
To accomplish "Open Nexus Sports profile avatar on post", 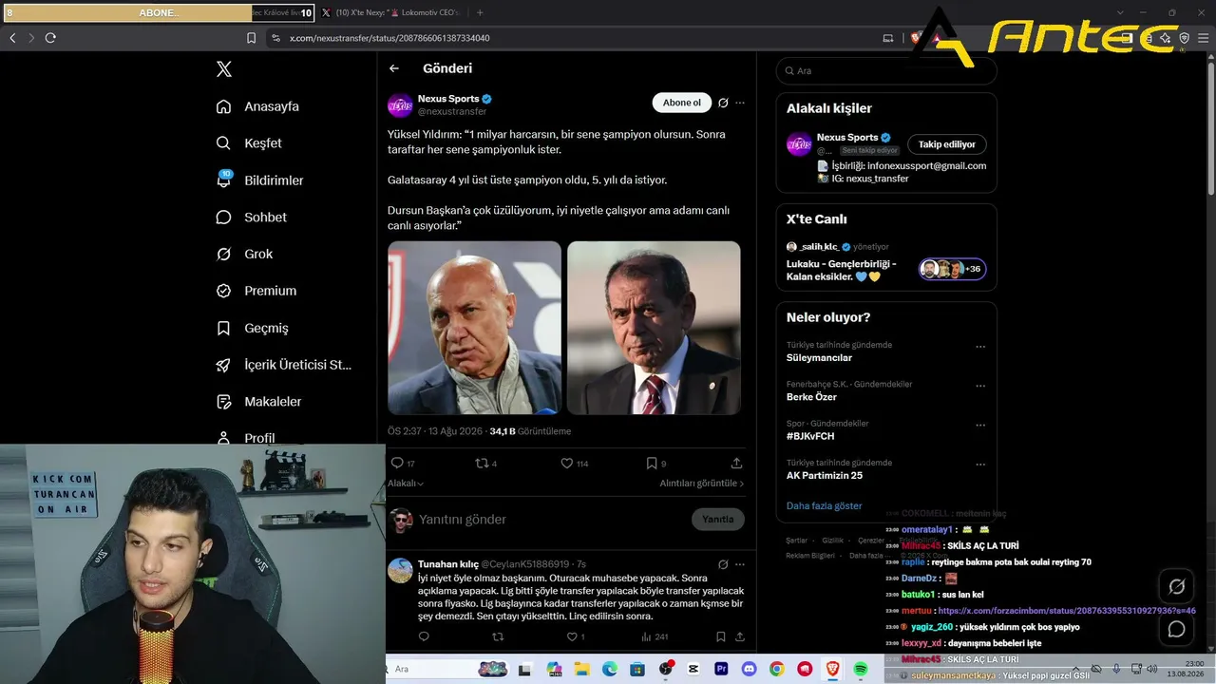I will 400,104.
